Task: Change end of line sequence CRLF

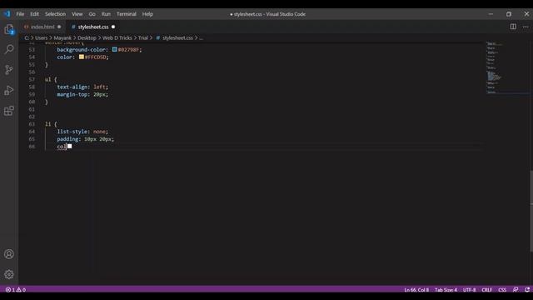Action: coord(486,290)
